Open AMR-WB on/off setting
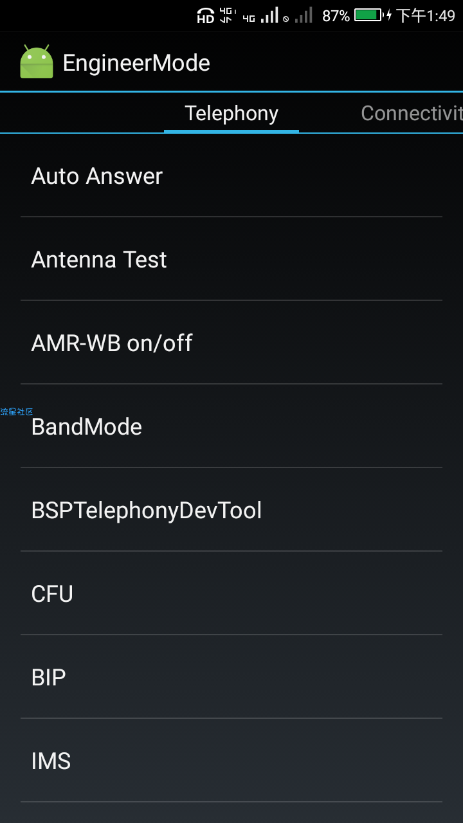This screenshot has width=463, height=823. pos(232,343)
